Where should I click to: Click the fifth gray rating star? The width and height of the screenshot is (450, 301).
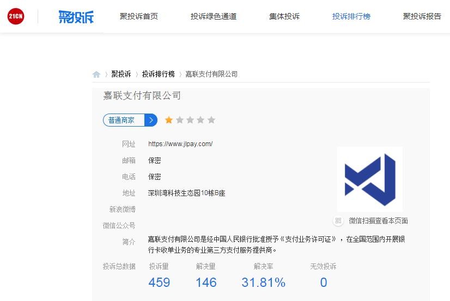coord(211,120)
